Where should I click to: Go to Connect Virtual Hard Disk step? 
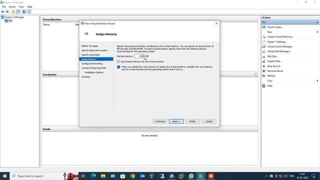click(x=93, y=68)
